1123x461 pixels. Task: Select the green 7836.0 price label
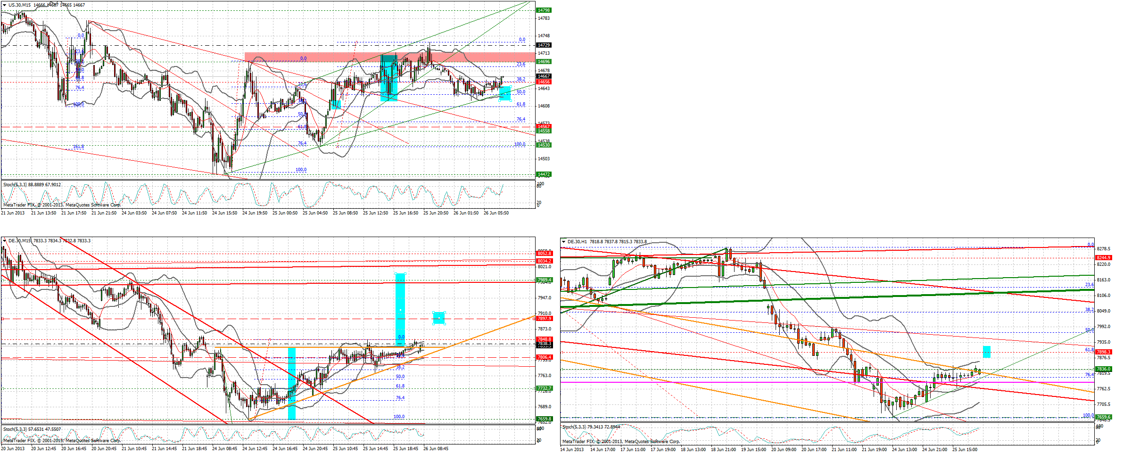pyautogui.click(x=1104, y=369)
